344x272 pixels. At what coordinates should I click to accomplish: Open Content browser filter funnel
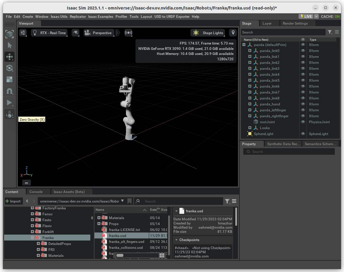[227, 201]
